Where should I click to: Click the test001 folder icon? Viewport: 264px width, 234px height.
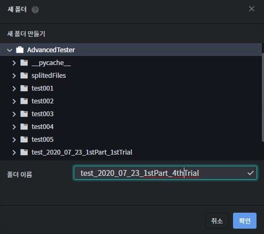[x=24, y=88]
